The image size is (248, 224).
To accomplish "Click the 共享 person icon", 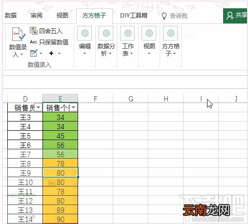I will tap(230, 16).
